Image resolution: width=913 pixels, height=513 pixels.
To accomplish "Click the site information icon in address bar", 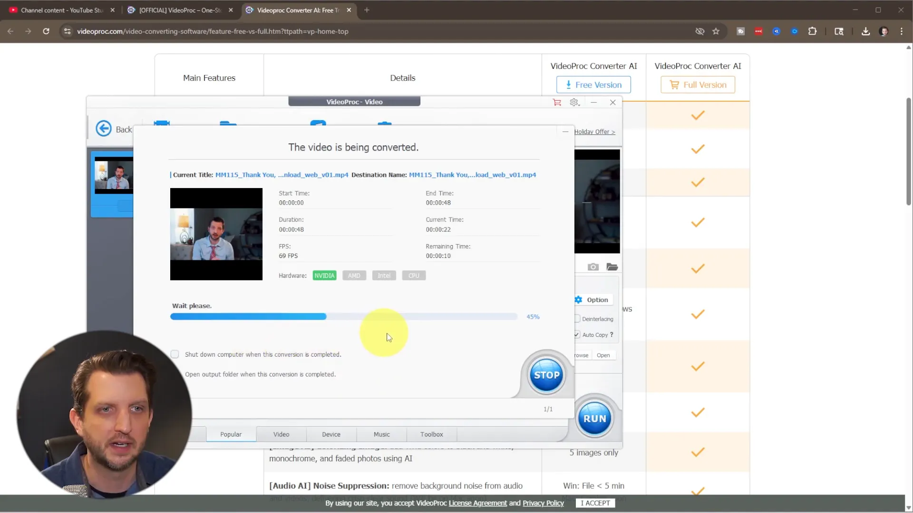I will click(x=67, y=31).
